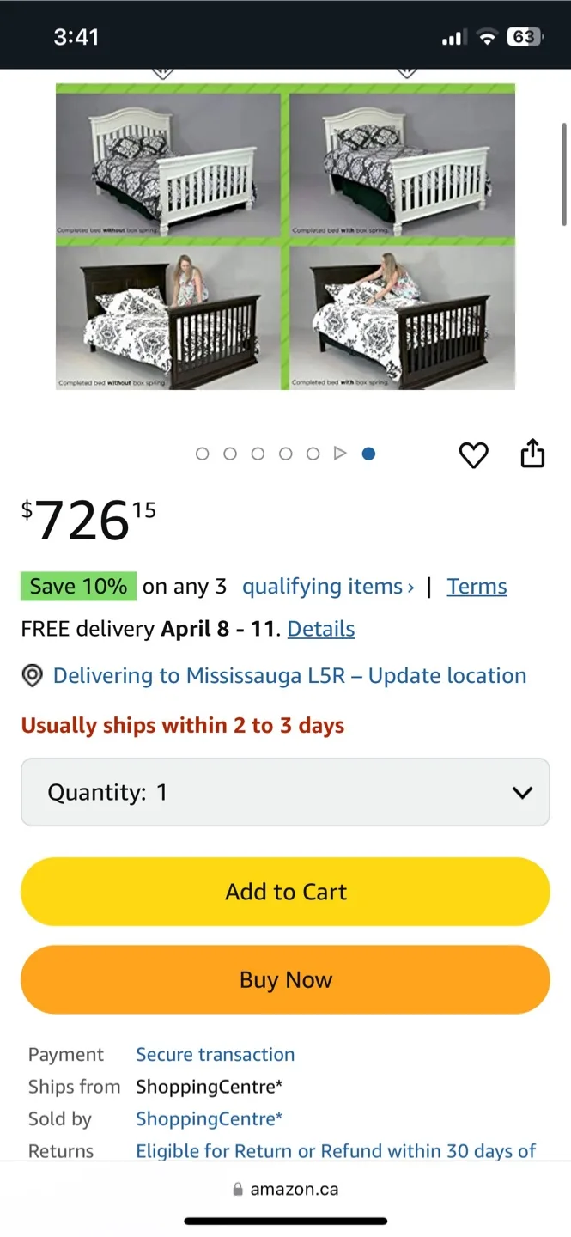Tap the battery level indicator
Viewport: 571px width, 1237px height.
click(x=523, y=37)
